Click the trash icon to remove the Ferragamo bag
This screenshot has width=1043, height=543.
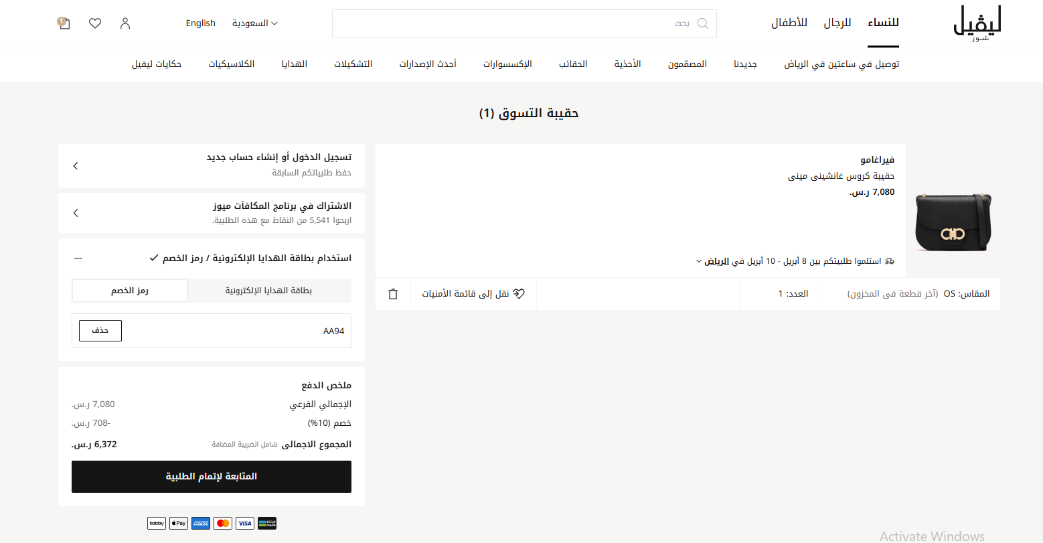coord(393,293)
